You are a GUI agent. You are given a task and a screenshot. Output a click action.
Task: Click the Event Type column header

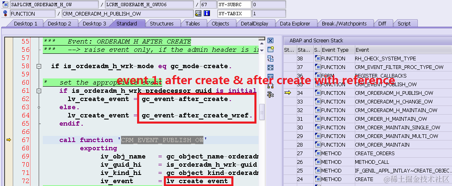tap(337, 50)
